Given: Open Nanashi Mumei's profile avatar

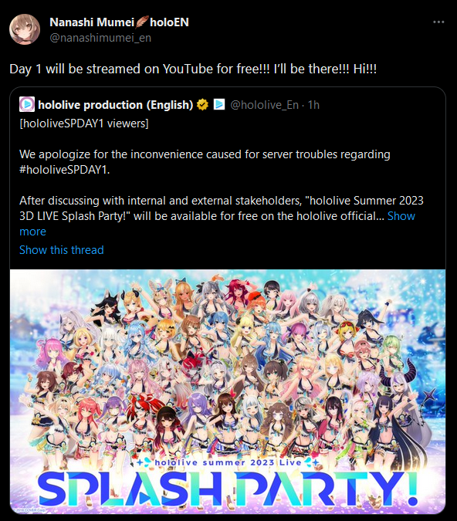Looking at the screenshot, I should point(25,29).
